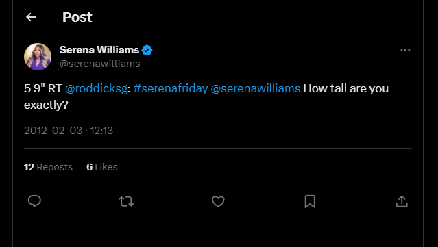This screenshot has height=247, width=438.
Task: Bookmark this post
Action: tap(310, 201)
